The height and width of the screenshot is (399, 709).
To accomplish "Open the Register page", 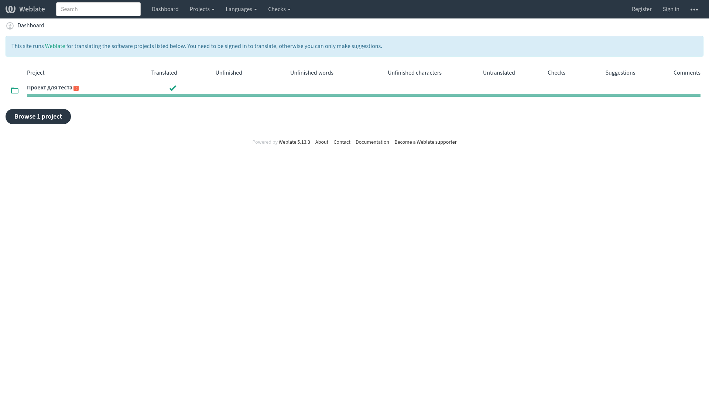I will (x=641, y=9).
